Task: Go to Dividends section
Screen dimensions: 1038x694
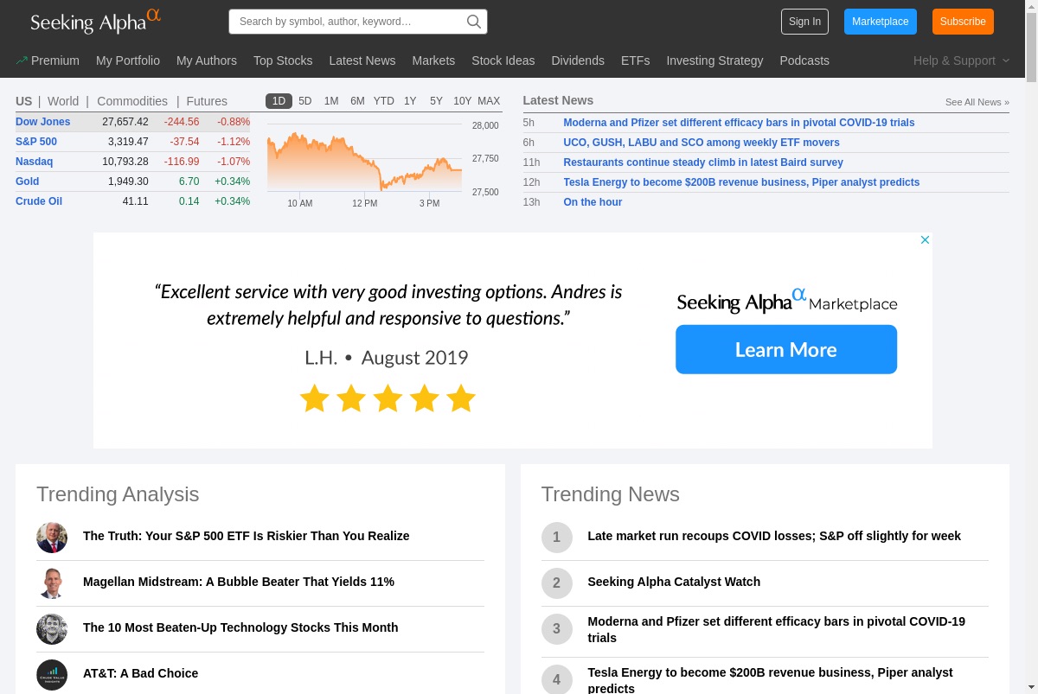Action: pyautogui.click(x=578, y=60)
